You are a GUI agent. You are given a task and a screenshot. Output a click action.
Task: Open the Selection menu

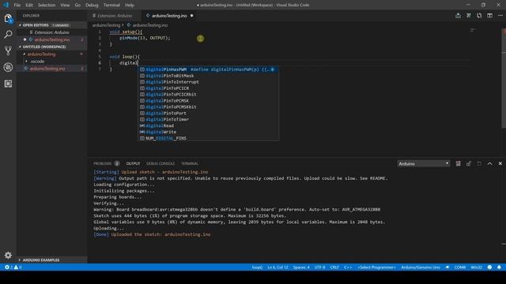coord(47,5)
